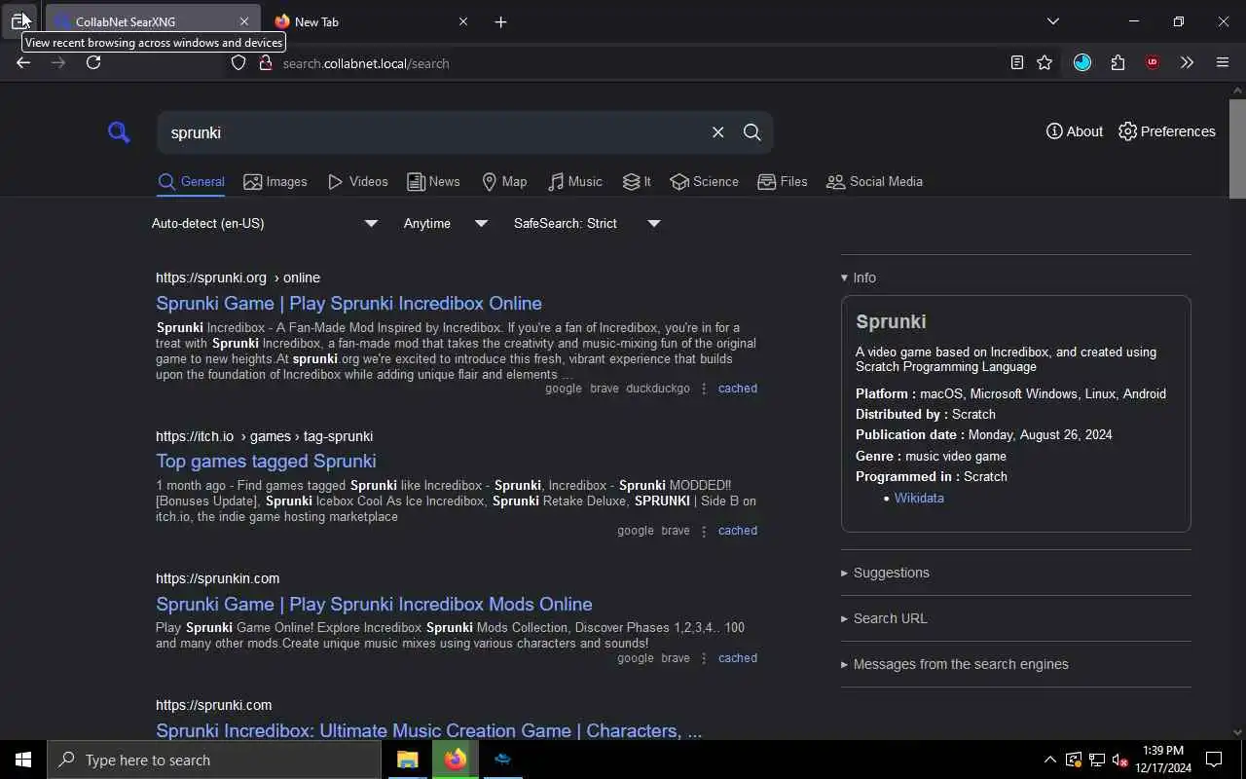Open recent browsing Firefox View icon
This screenshot has width=1246, height=779.
tap(19, 20)
